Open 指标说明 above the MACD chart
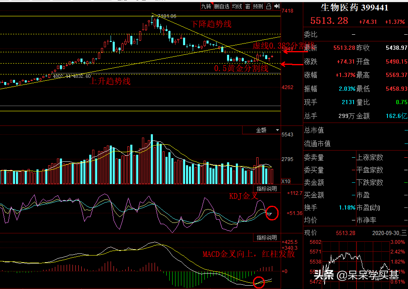Viewport: 408px width, 289px height. (267, 238)
